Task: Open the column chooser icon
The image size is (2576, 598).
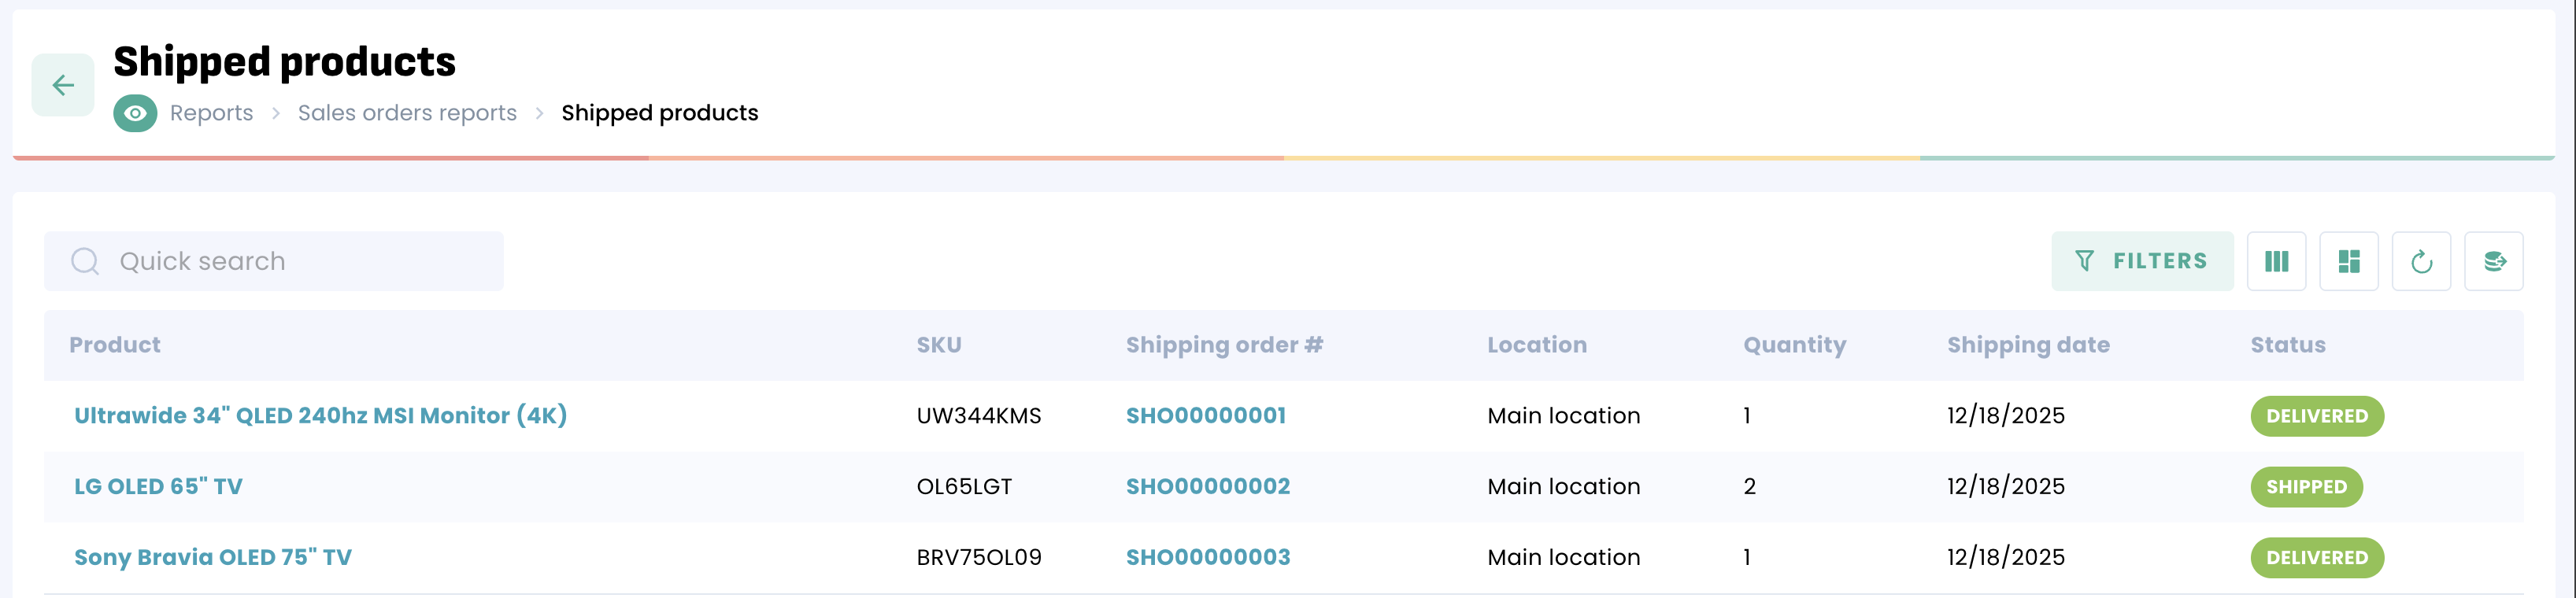Action: pos(2276,261)
